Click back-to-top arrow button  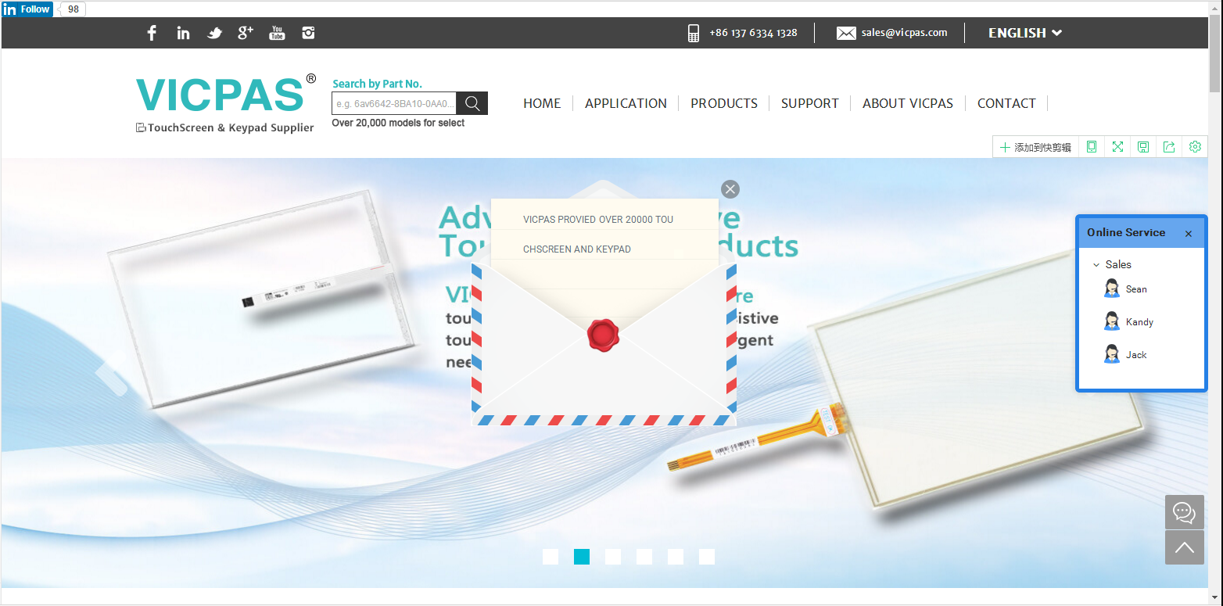(x=1185, y=547)
